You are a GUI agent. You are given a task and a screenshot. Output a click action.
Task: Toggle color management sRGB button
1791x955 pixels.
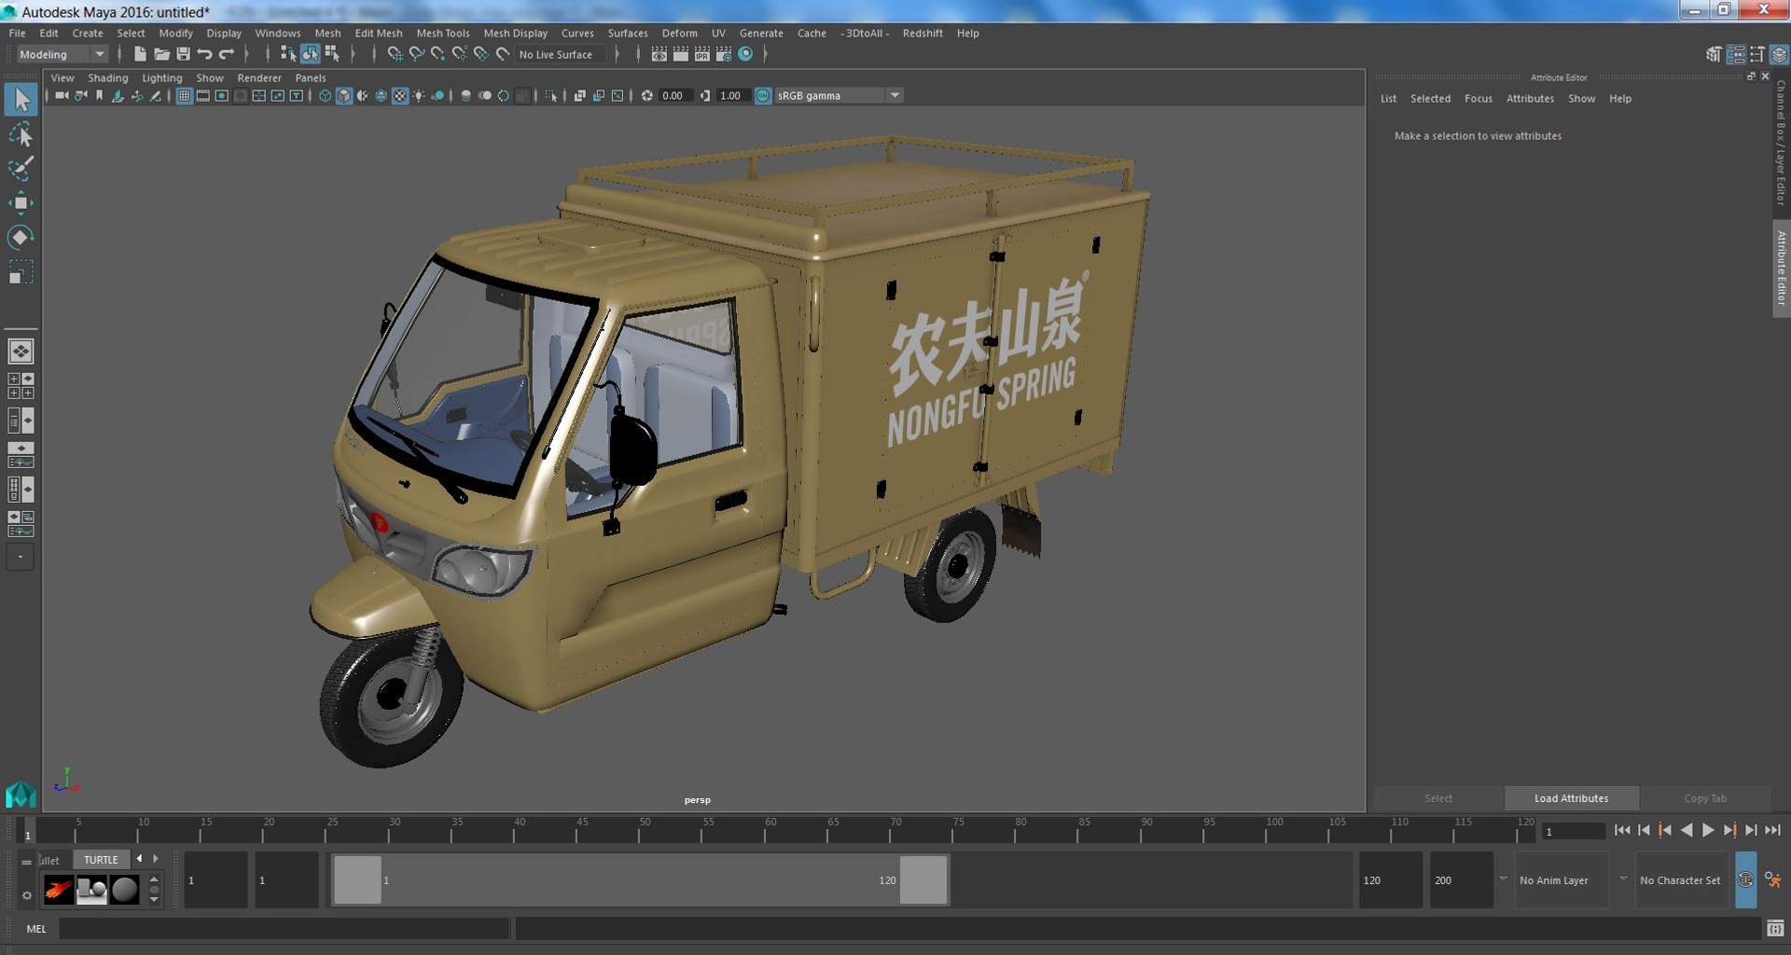click(763, 96)
